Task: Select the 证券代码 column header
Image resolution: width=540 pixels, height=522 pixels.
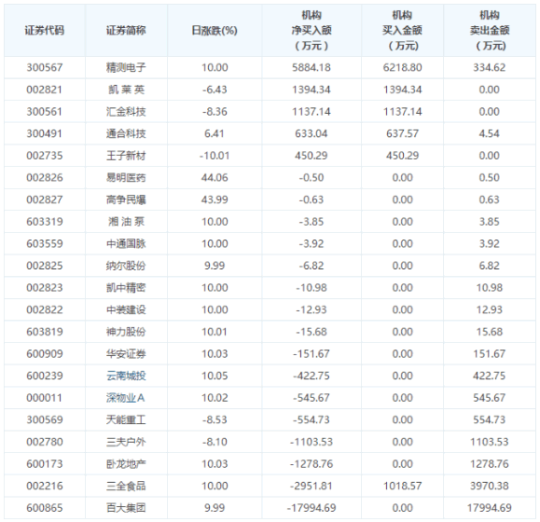Action: (x=45, y=30)
